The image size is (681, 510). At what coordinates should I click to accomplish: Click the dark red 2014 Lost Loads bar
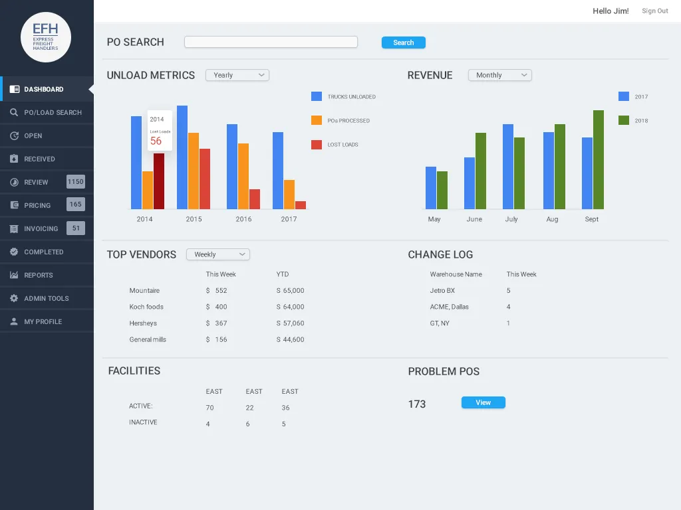(159, 181)
